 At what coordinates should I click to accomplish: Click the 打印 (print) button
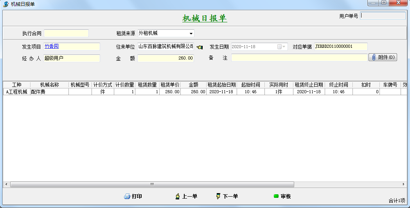133,196
